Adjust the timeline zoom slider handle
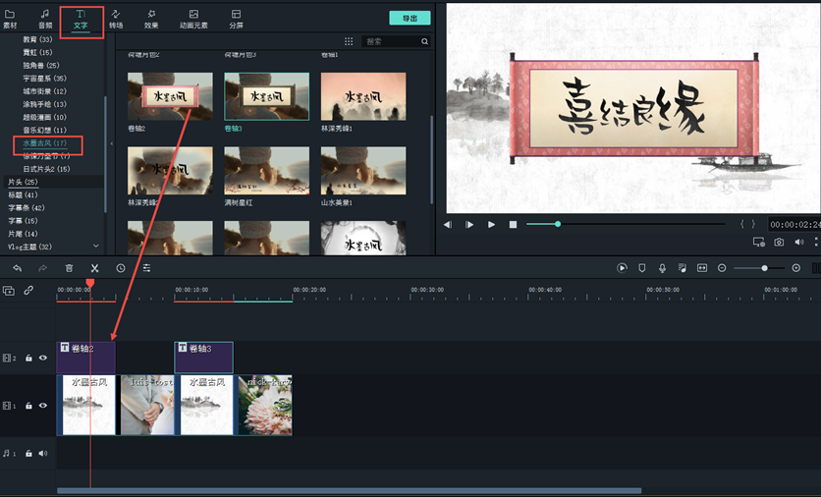This screenshot has height=497, width=821. [764, 268]
